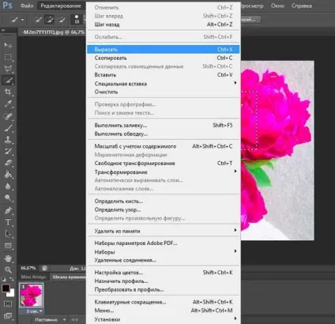Image resolution: width=335 pixels, height=324 pixels.
Task: Choose 'Свободное трансформирование' menu item
Action: pos(164,164)
